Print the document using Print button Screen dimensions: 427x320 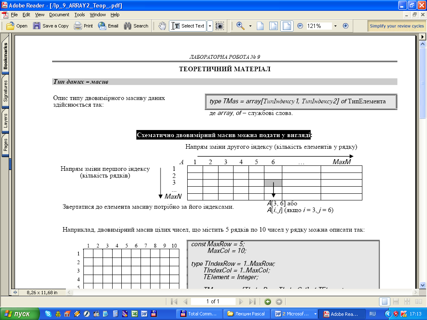point(83,26)
